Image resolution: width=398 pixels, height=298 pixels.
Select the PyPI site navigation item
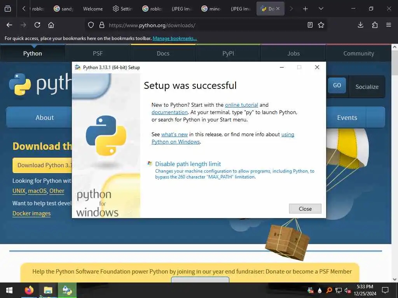coord(228,54)
